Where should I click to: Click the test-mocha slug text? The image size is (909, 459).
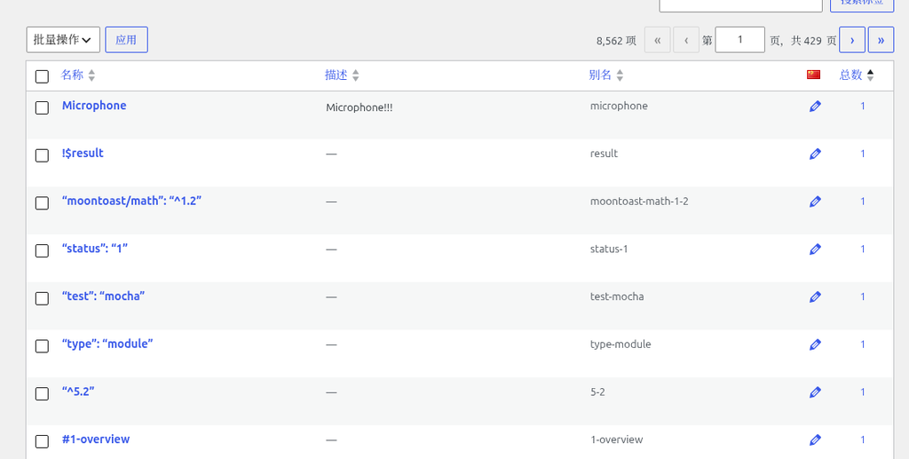click(x=617, y=297)
